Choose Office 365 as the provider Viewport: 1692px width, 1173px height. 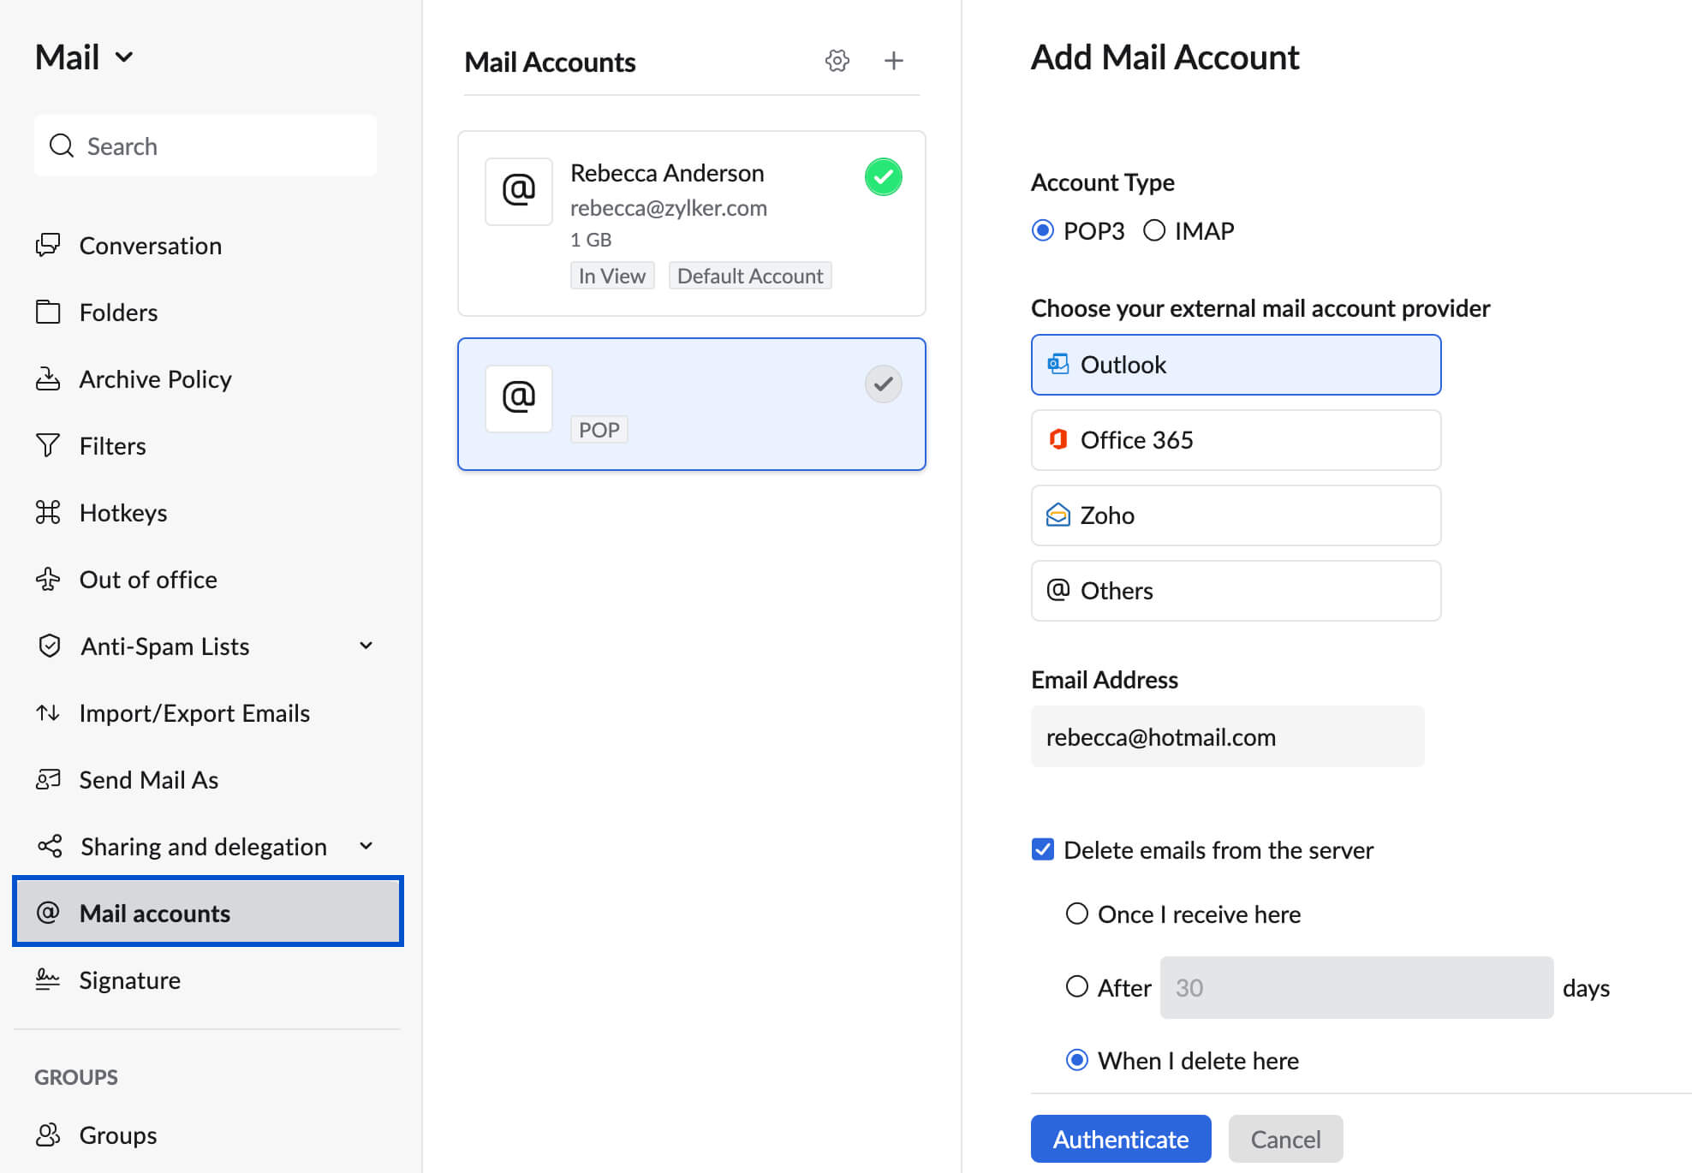coord(1235,440)
